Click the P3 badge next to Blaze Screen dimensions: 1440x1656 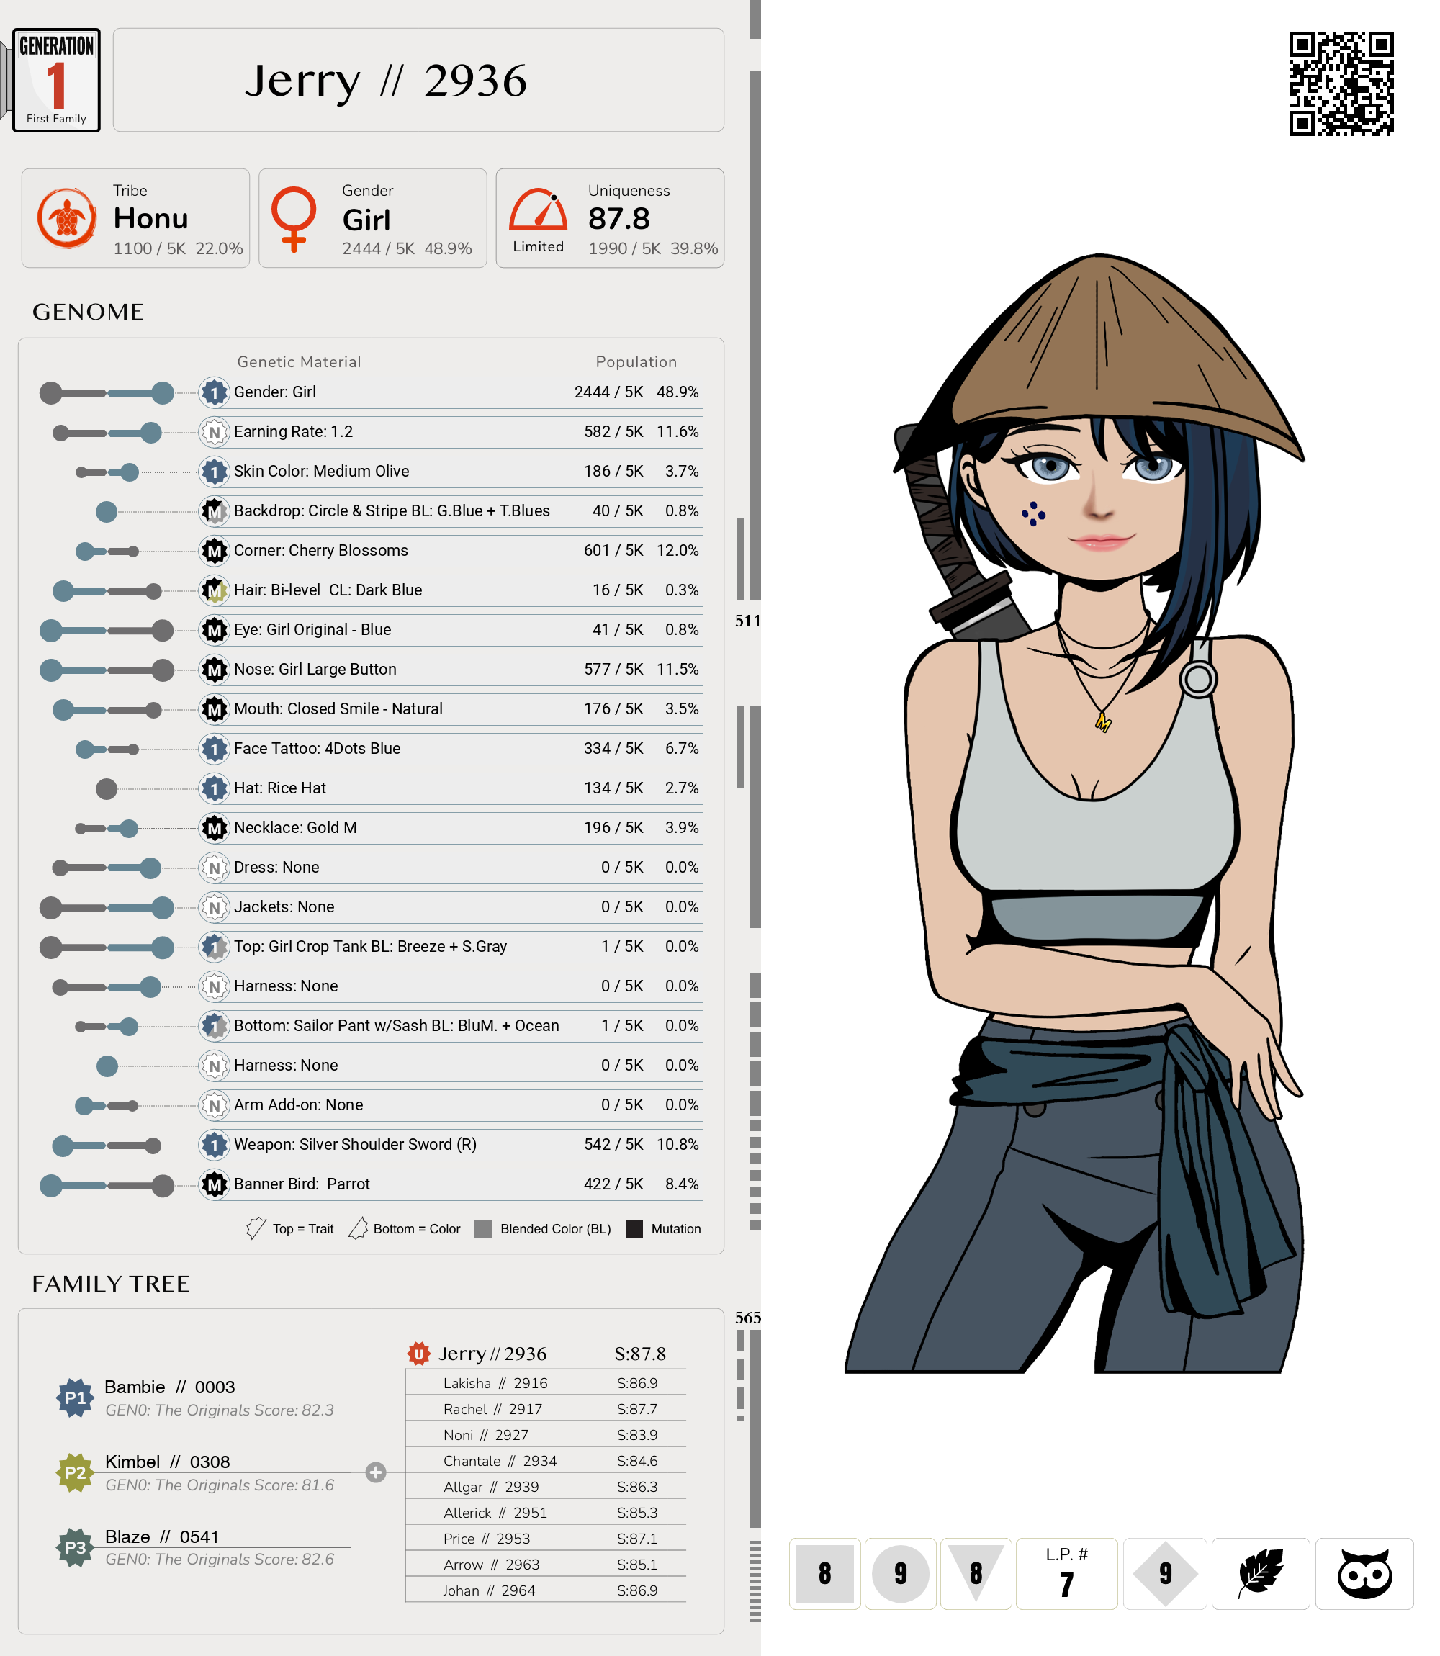[75, 1547]
